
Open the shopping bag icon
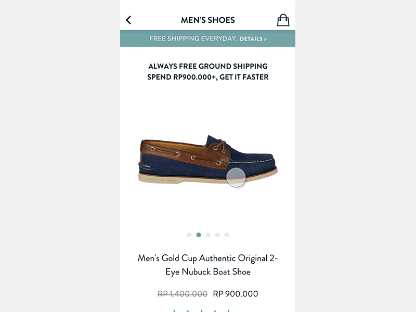pos(283,20)
